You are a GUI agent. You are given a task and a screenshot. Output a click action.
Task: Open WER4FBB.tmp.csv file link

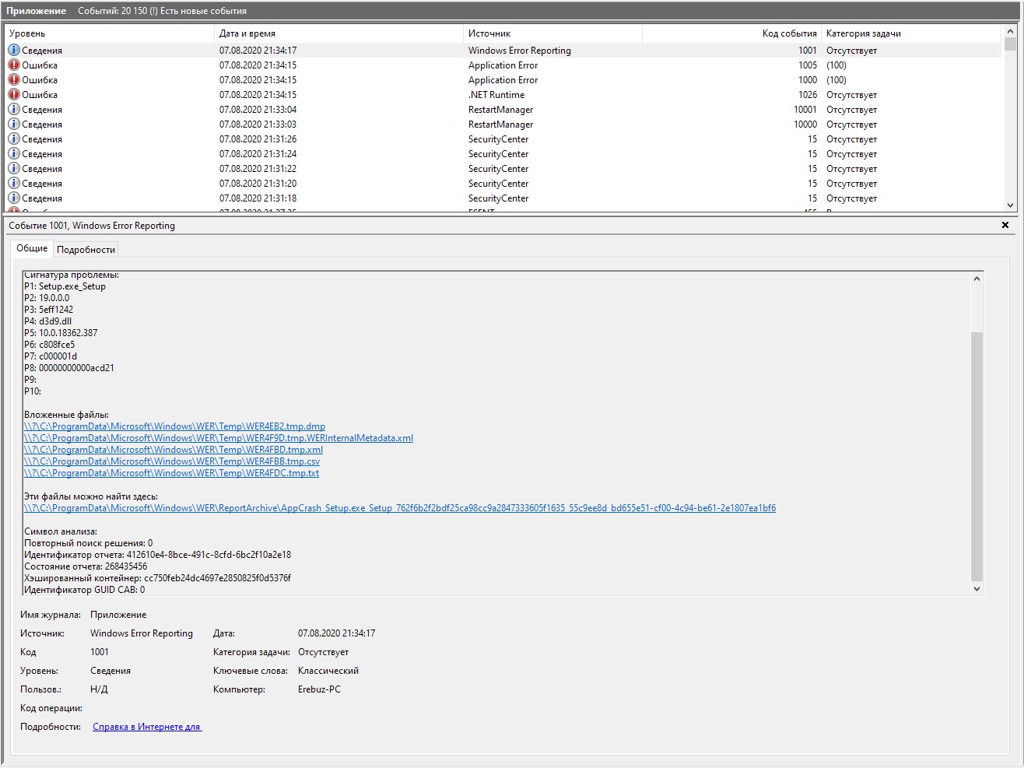[171, 461]
